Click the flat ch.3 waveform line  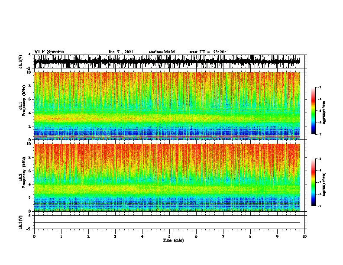167,223
